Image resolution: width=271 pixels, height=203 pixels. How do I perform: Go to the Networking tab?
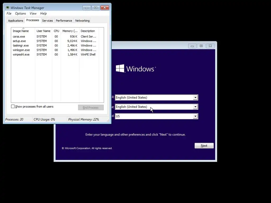[82, 21]
